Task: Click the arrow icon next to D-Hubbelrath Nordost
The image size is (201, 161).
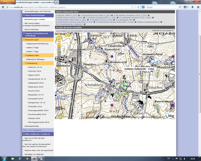Action: pyautogui.click(x=153, y=17)
